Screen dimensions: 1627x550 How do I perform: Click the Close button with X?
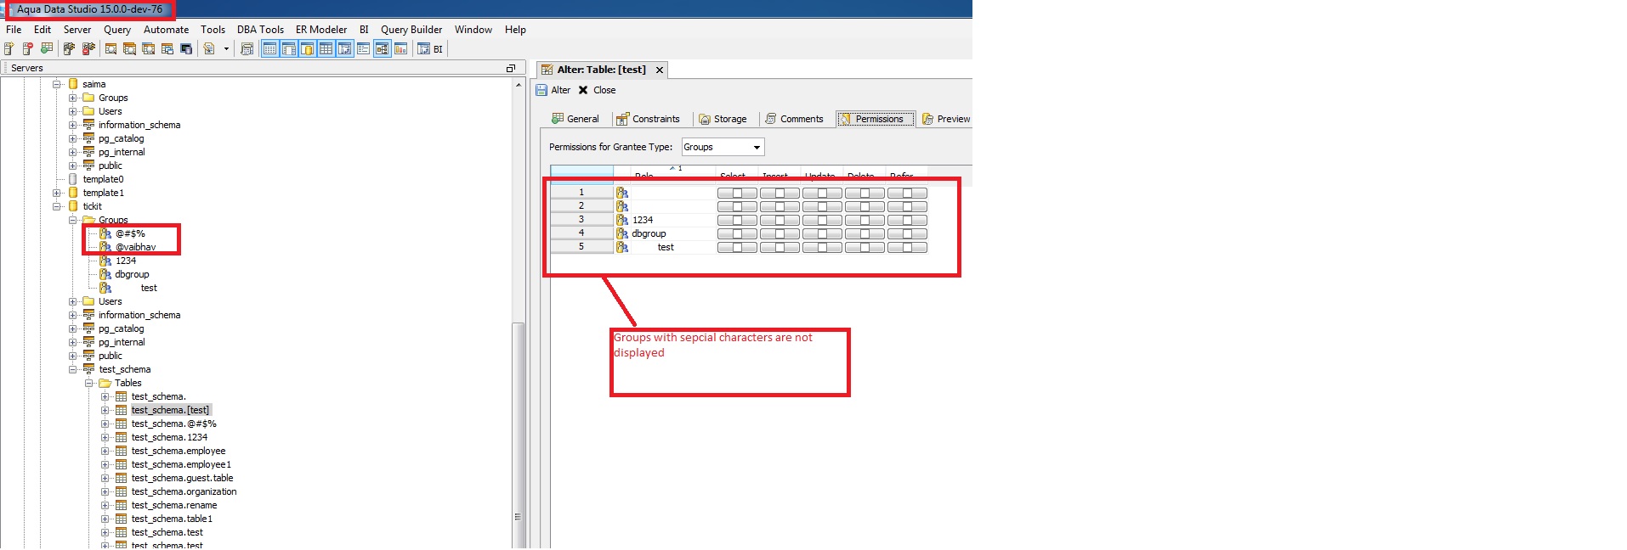pos(597,90)
